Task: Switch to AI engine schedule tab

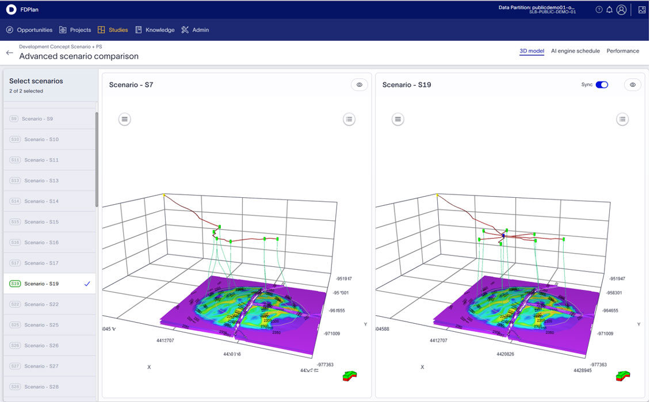Action: point(575,51)
